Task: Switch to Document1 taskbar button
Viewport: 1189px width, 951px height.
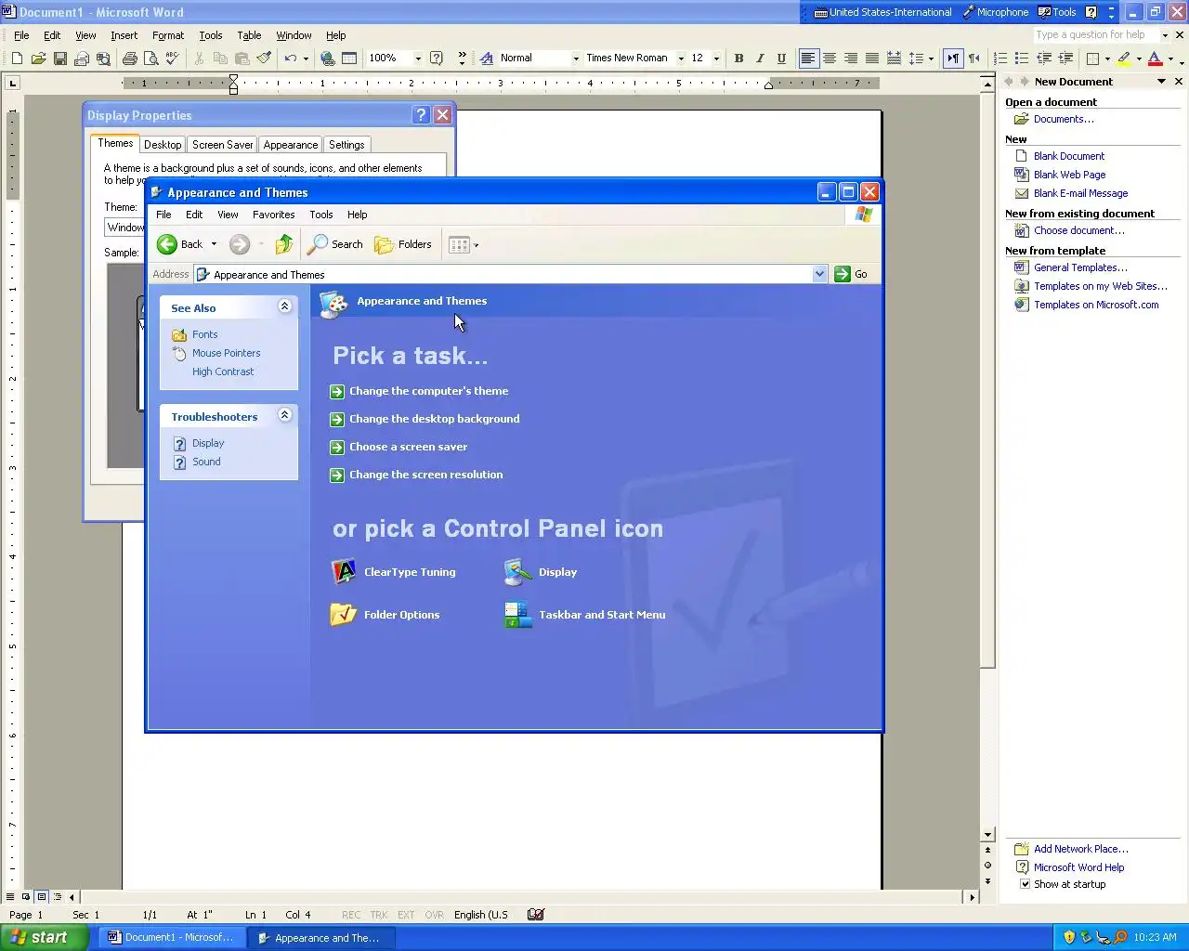Action: click(173, 937)
